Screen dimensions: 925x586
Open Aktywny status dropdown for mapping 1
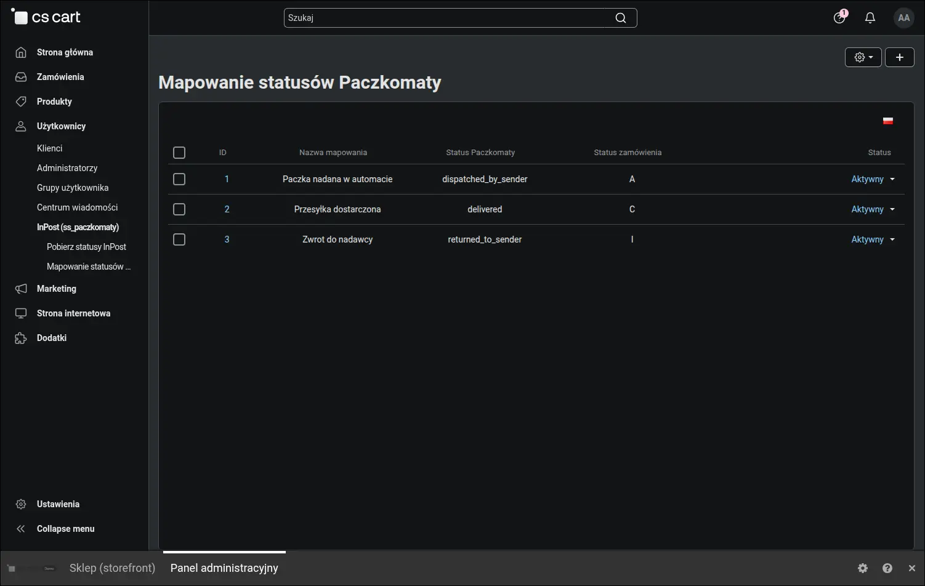(873, 179)
